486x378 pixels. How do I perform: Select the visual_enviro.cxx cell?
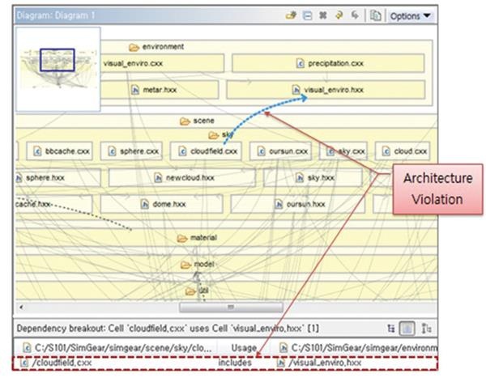click(162, 63)
